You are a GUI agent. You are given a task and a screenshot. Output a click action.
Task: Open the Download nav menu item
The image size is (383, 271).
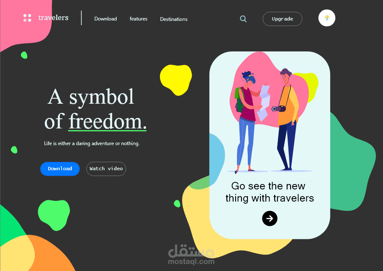(x=105, y=19)
